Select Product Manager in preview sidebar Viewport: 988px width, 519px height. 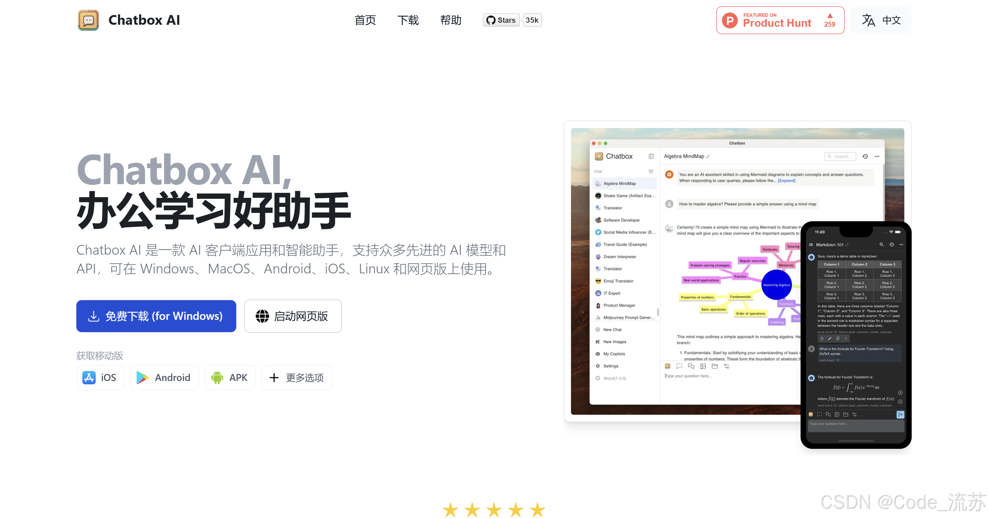tap(625, 305)
